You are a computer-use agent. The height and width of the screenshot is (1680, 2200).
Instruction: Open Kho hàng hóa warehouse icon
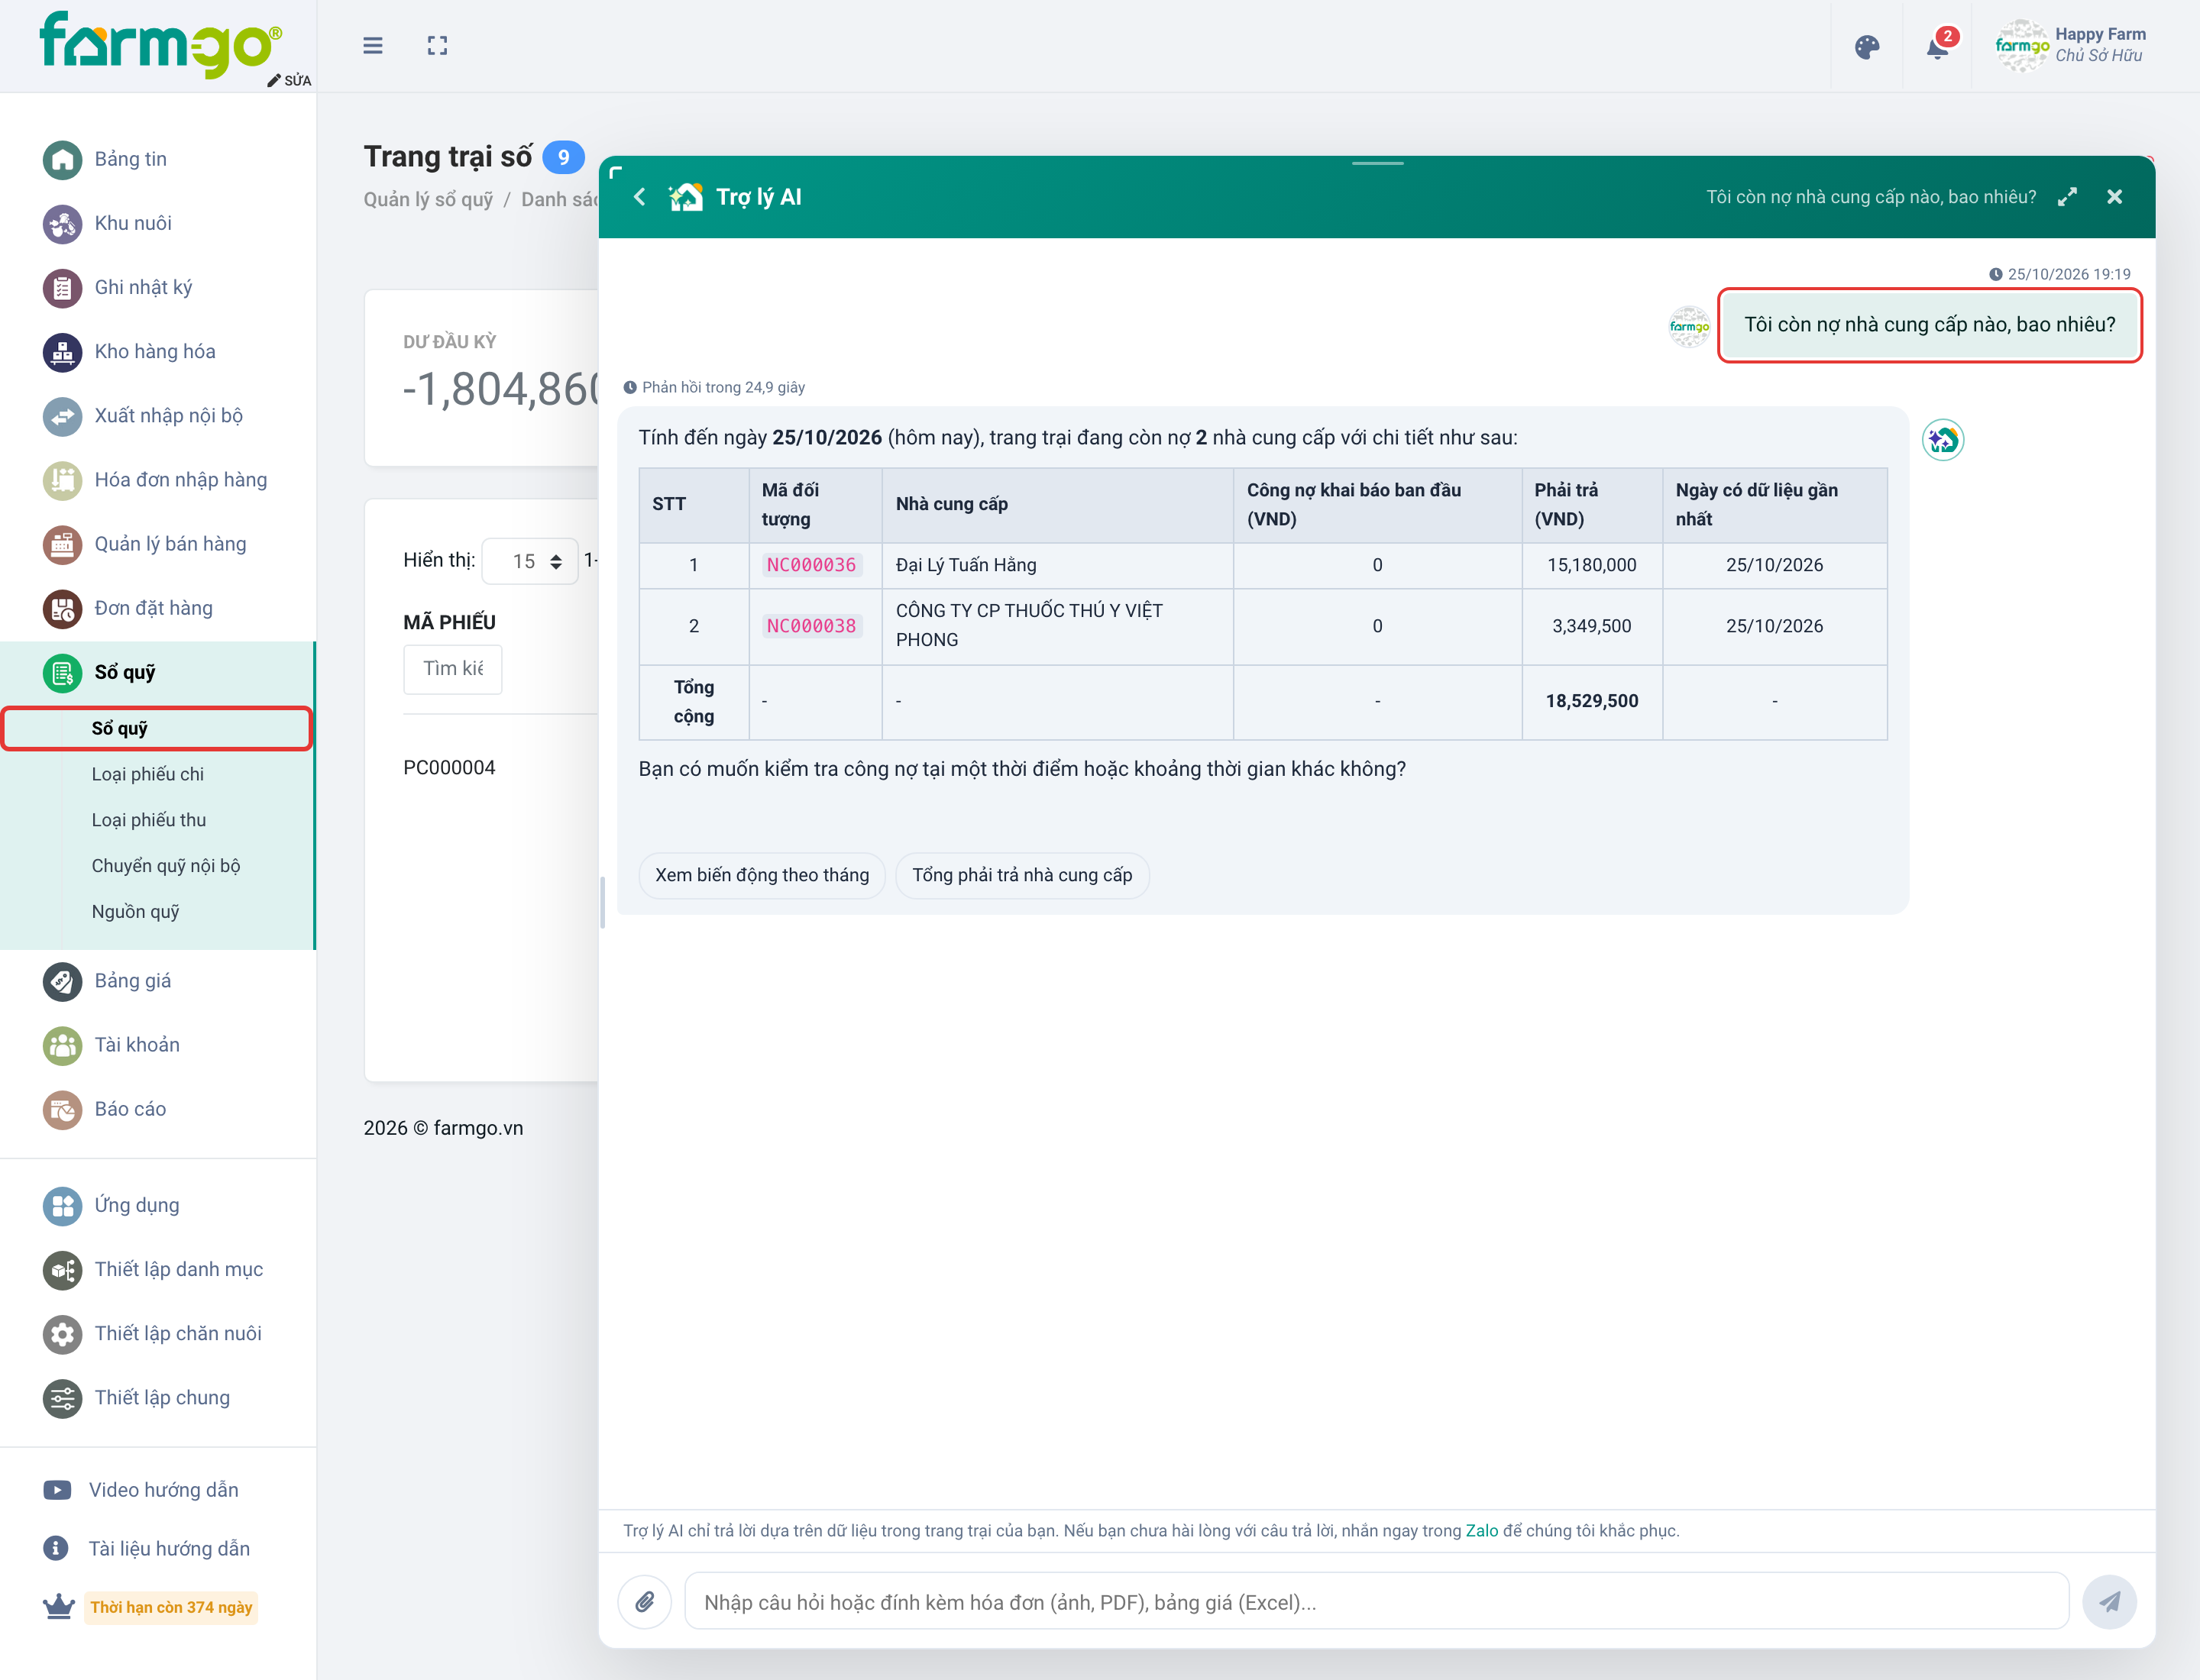[x=62, y=352]
